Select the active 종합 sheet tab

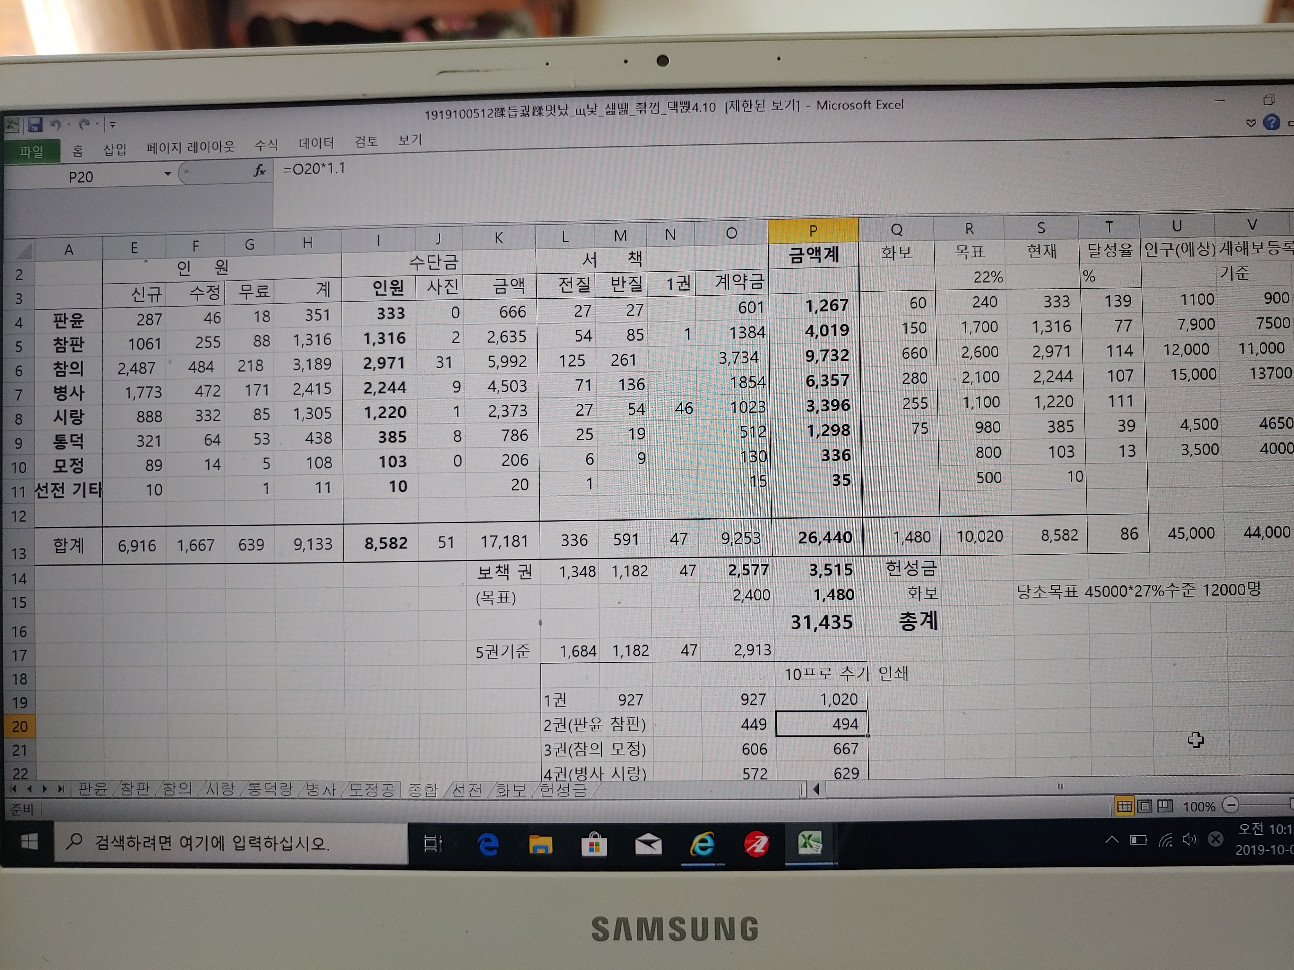click(x=422, y=790)
